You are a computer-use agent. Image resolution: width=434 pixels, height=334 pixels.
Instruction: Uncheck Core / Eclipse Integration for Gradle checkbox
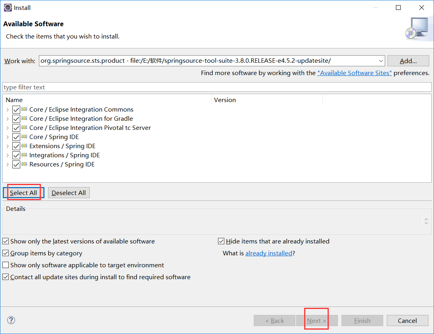click(x=16, y=119)
